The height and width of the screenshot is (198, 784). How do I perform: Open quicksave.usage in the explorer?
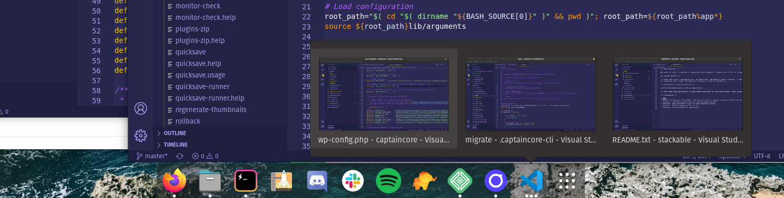click(x=200, y=75)
